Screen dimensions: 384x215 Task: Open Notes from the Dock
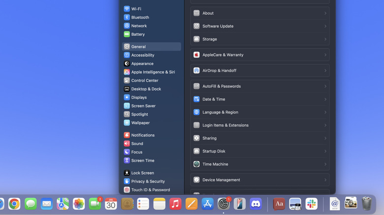point(160,204)
